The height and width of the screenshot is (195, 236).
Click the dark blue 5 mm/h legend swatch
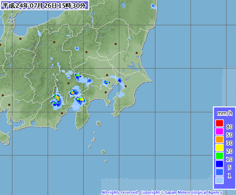pyautogui.click(x=219, y=164)
